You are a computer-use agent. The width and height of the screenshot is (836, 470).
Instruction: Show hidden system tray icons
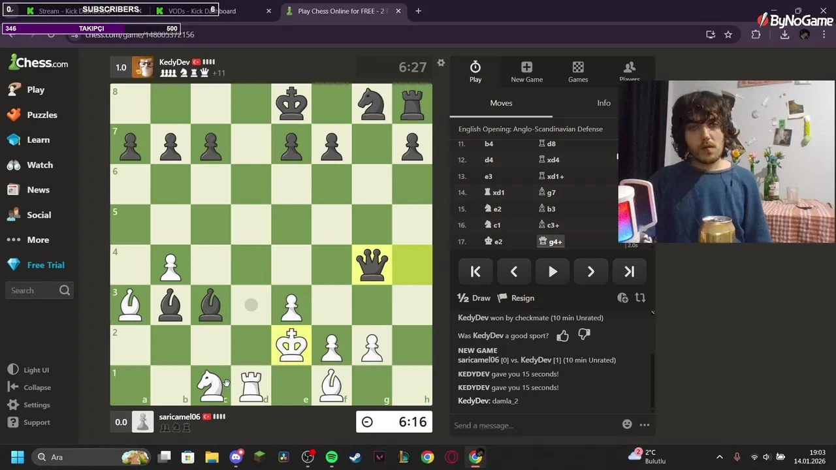pyautogui.click(x=720, y=457)
